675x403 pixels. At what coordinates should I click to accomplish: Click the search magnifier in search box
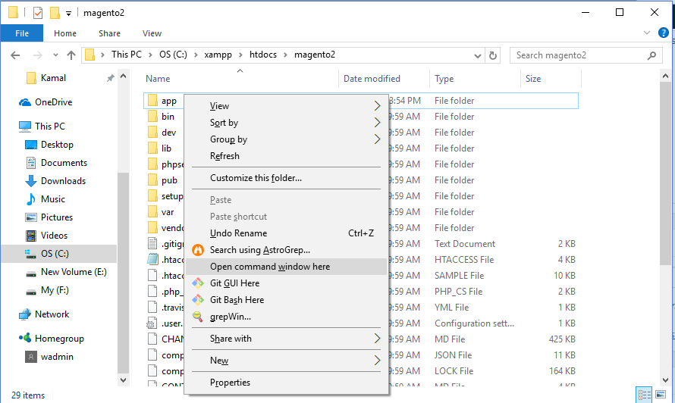click(x=651, y=55)
